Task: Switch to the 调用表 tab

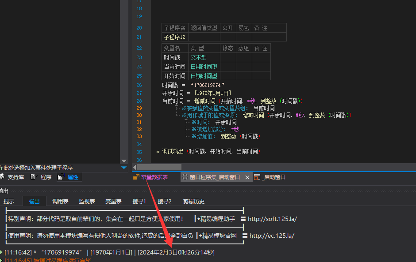Action: (x=60, y=202)
